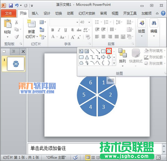This screenshot has height=161, width=167.
Task: Open the 视图 (View) tab
Action: pos(115,13)
